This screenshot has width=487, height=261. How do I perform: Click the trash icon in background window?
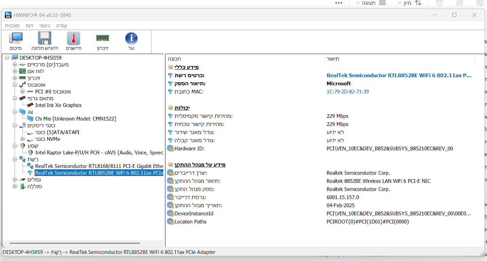439,3
